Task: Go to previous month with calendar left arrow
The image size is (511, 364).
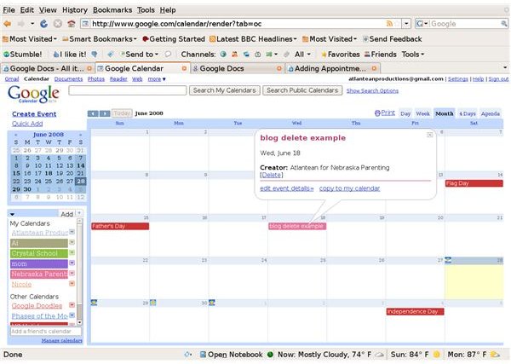Action: tap(93, 113)
